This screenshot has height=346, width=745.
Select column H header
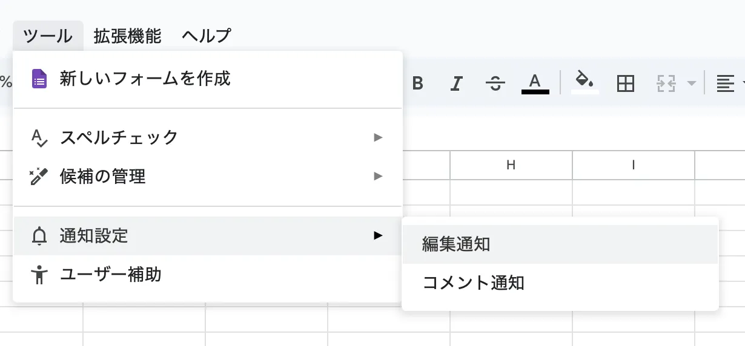511,165
